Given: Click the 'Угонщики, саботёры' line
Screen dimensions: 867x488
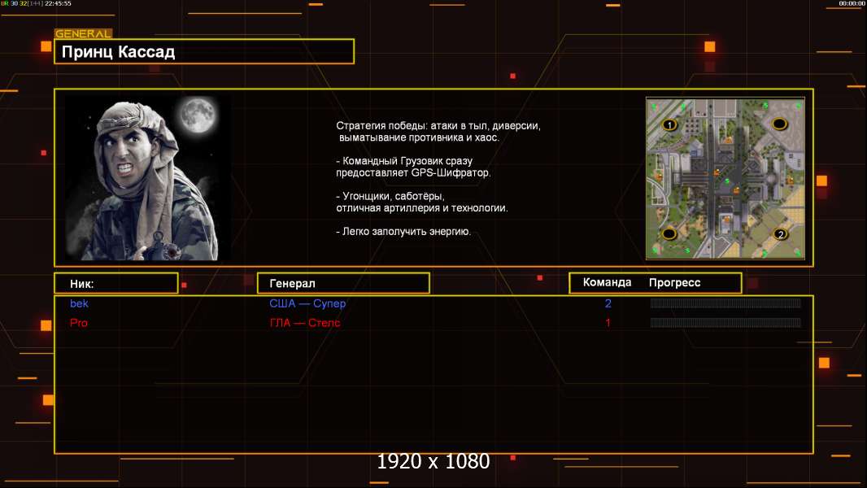Looking at the screenshot, I should [390, 196].
